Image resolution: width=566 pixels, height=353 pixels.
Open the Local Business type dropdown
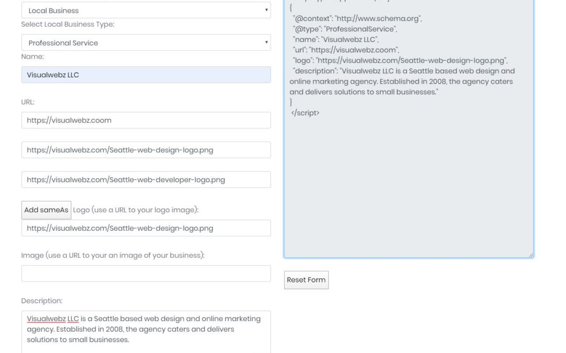coord(146,10)
